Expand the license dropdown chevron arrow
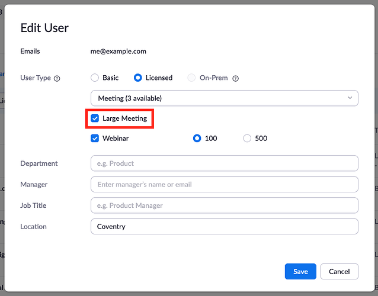The width and height of the screenshot is (378, 296). point(350,98)
